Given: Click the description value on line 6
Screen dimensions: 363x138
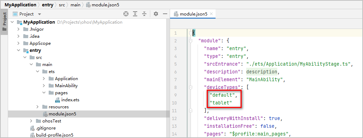Looking at the screenshot, I should tap(261, 72).
